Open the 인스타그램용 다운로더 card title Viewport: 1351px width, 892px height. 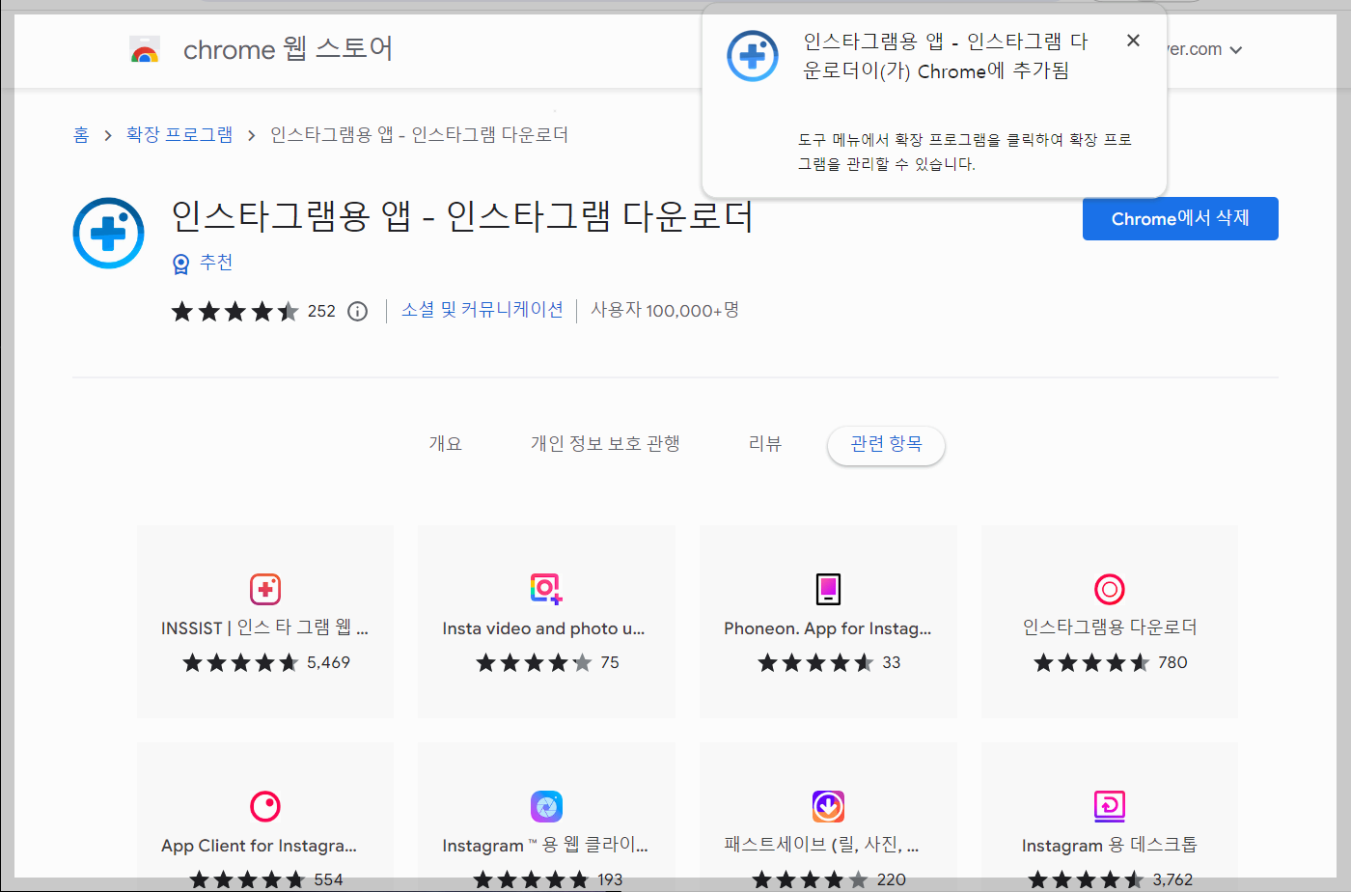coord(1110,627)
